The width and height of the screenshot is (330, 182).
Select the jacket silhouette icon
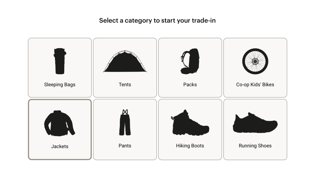point(59,123)
